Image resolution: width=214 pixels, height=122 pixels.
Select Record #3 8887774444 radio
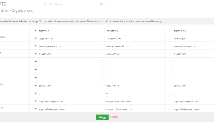click(x=171, y=85)
